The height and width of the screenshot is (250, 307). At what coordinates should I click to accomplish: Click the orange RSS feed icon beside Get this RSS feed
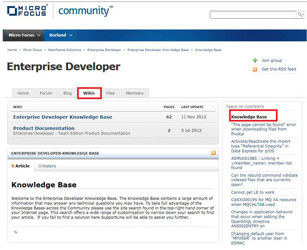tap(255, 69)
